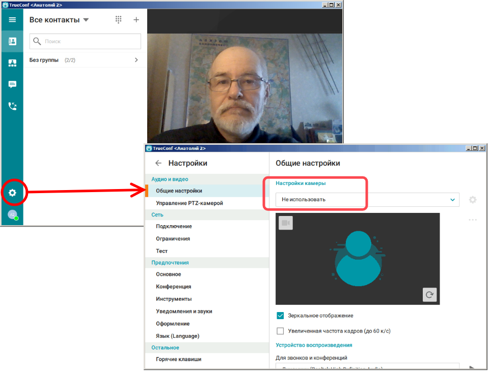This screenshot has width=489, height=372.
Task: Expand the Без группы contact group
Action: pyautogui.click(x=135, y=60)
